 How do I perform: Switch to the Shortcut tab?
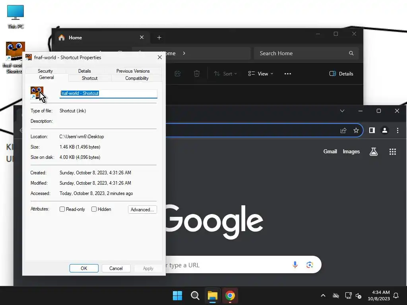point(89,78)
